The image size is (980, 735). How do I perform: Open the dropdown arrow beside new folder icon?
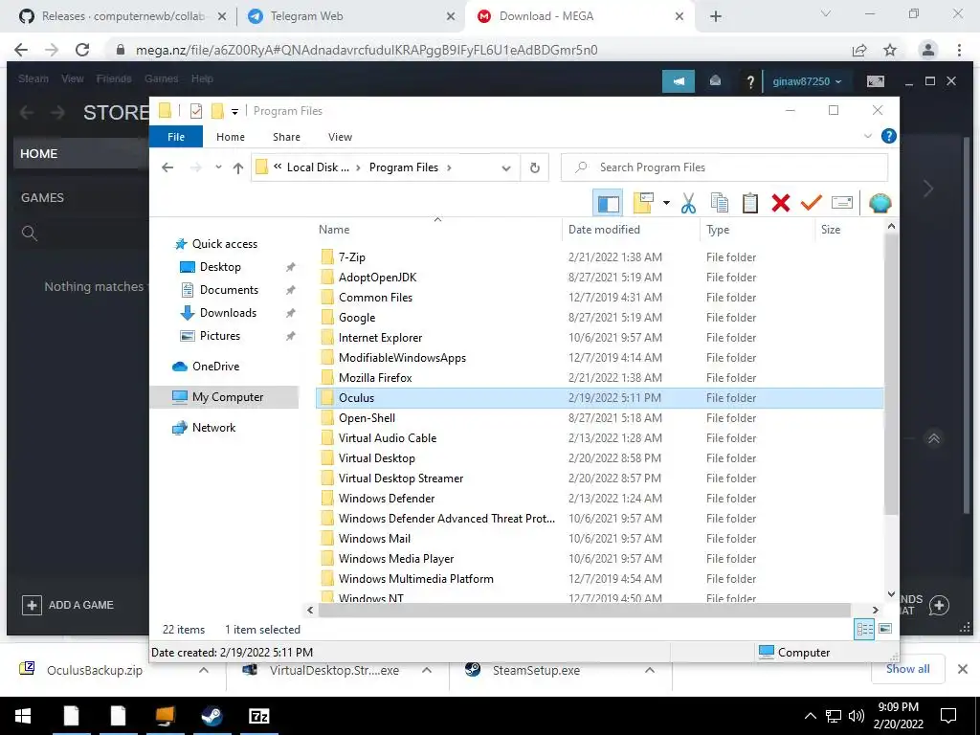666,203
